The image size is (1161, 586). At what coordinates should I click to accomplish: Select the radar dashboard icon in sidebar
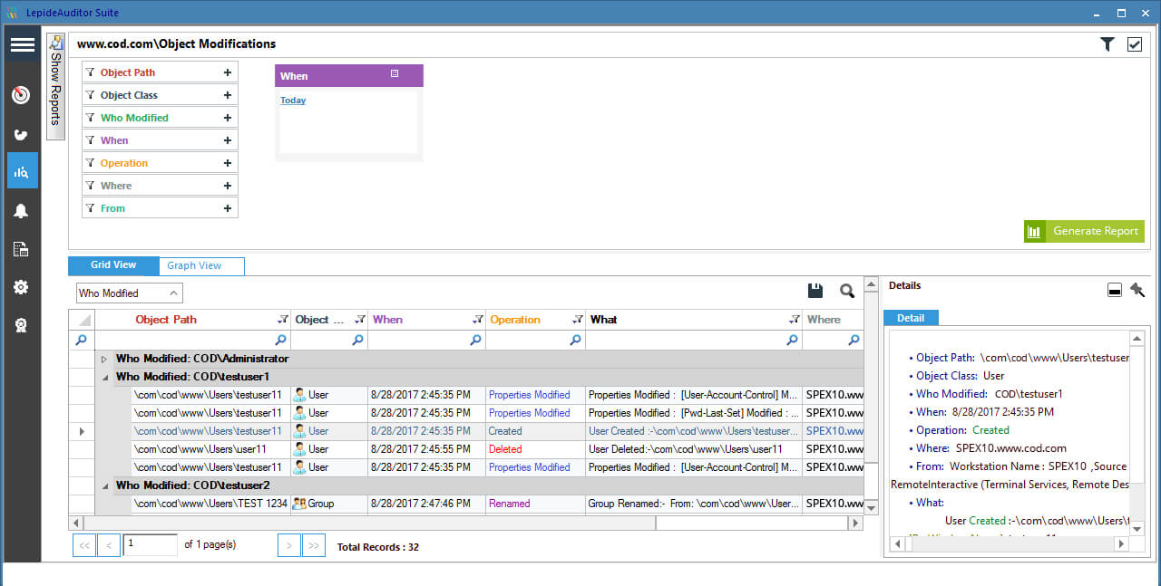click(x=21, y=94)
